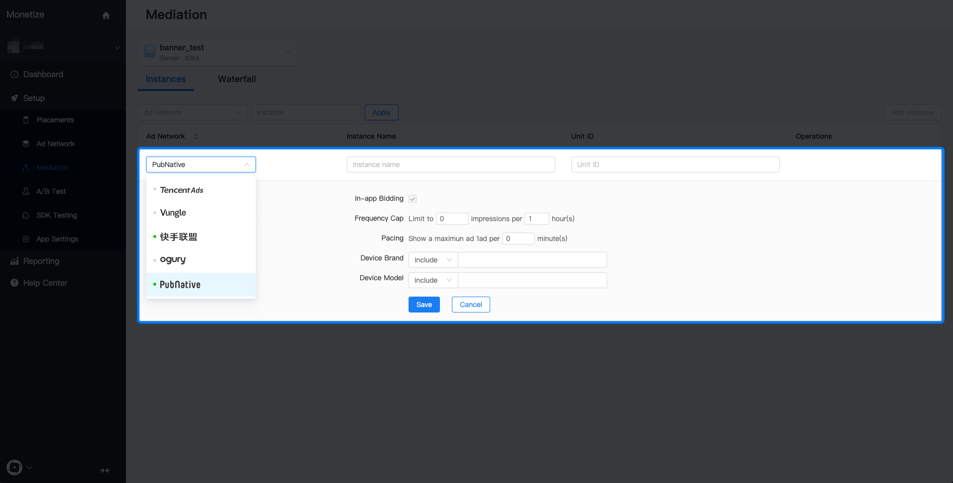Image resolution: width=953 pixels, height=483 pixels.
Task: Open the Ad Network filter dropdown
Action: tap(193, 112)
